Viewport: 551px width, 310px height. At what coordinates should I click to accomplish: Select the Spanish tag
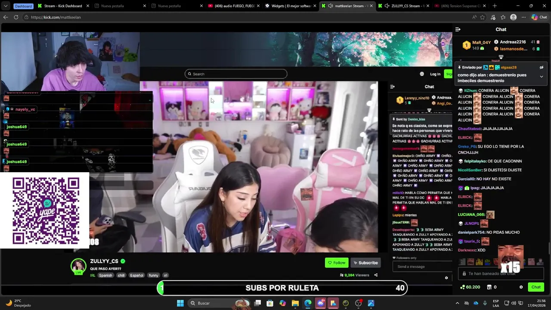(105, 276)
